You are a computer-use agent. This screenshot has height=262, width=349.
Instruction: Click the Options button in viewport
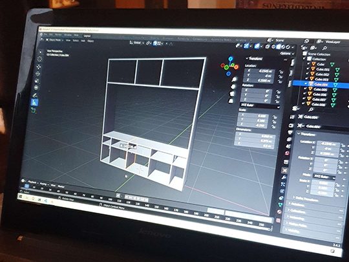[287, 54]
